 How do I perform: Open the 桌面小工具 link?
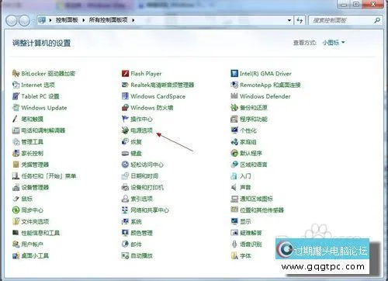(35, 255)
